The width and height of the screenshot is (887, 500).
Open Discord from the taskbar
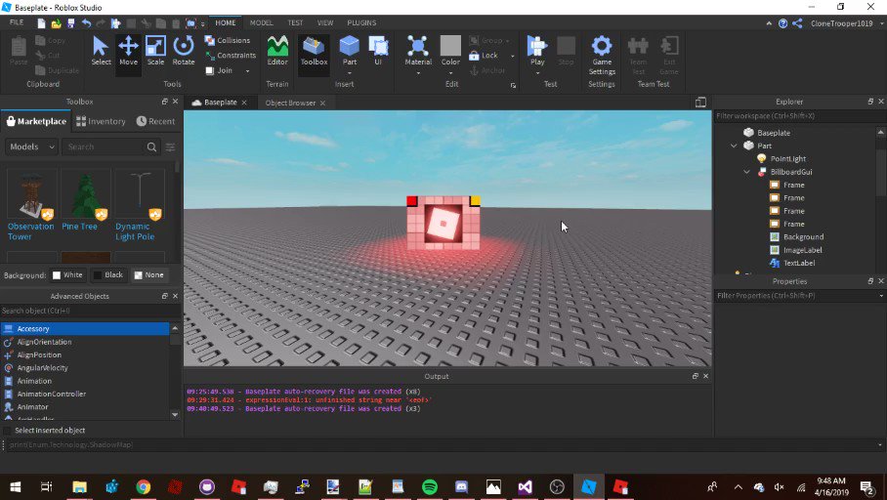click(x=462, y=487)
